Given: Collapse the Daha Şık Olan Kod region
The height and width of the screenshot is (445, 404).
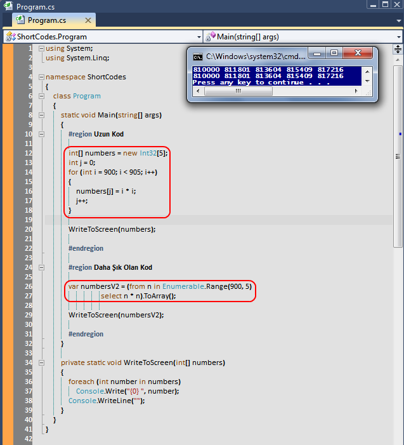Looking at the screenshot, I should tap(41, 268).
